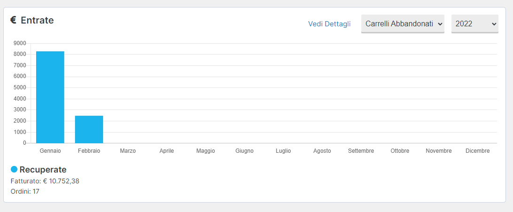
Task: Click the Febbraio axis label
Action: (x=89, y=151)
